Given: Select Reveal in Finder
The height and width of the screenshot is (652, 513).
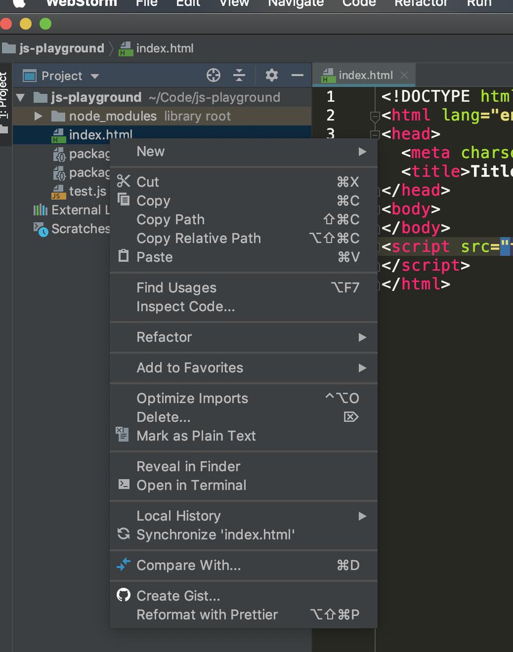Looking at the screenshot, I should [x=243, y=467].
